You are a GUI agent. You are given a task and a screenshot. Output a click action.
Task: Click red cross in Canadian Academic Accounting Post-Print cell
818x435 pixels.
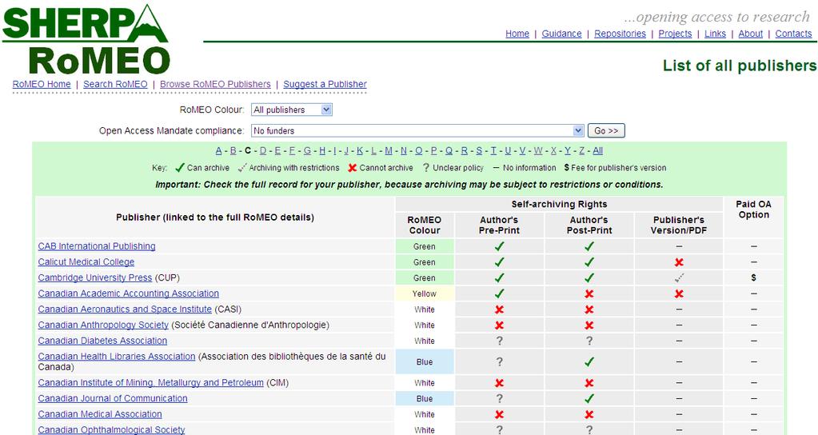click(589, 293)
